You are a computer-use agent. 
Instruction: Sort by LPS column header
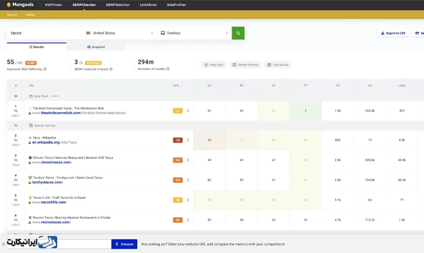[176, 85]
